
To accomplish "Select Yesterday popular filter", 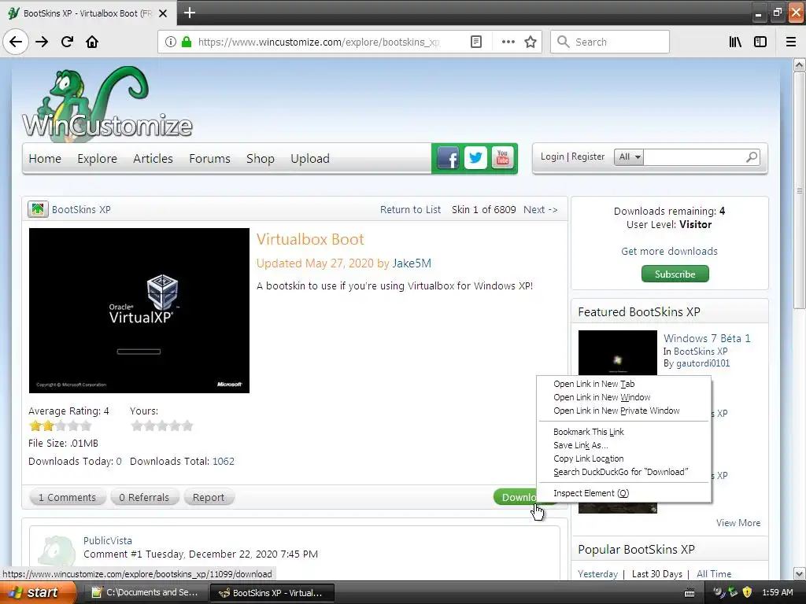I will pyautogui.click(x=597, y=573).
